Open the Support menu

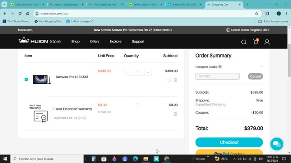(138, 41)
